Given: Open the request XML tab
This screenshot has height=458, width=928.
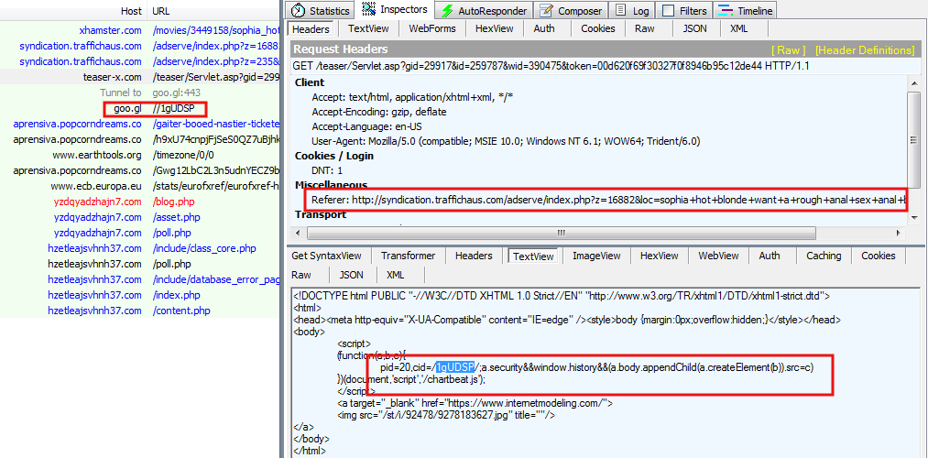Looking at the screenshot, I should [x=738, y=28].
